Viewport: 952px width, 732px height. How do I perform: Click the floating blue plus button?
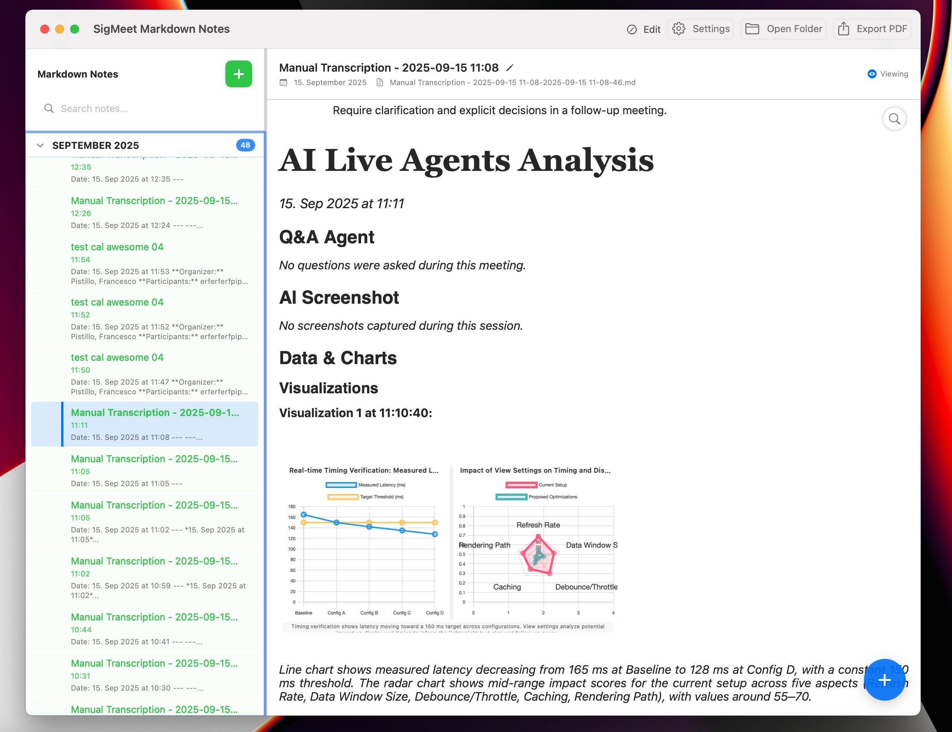click(x=885, y=680)
